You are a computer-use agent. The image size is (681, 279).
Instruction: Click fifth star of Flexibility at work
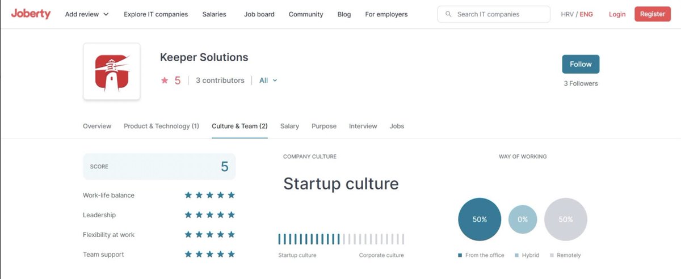coord(231,235)
